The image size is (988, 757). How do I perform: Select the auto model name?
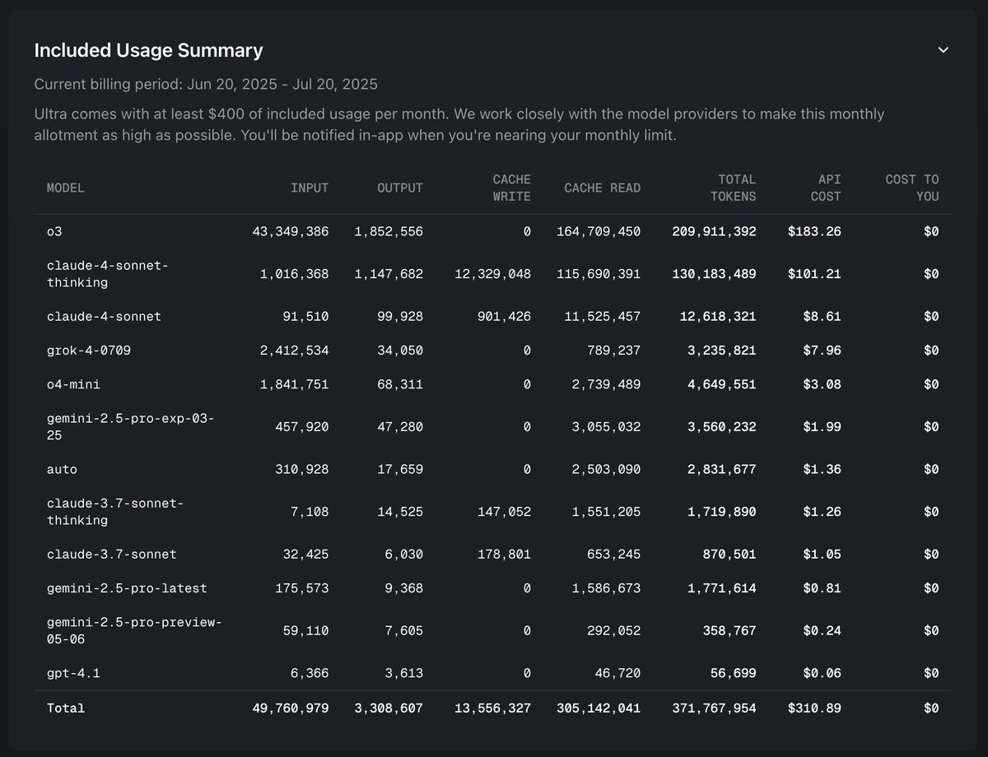coord(62,469)
